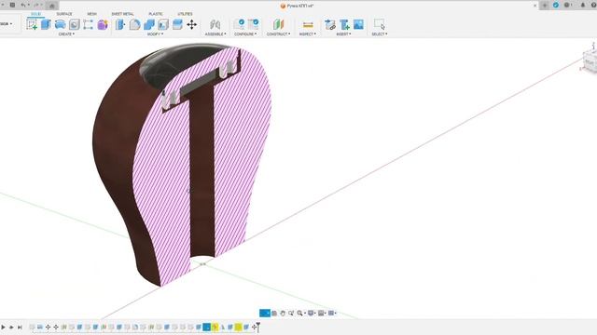
Task: Open the Display Settings dropdown
Action: pos(312,313)
